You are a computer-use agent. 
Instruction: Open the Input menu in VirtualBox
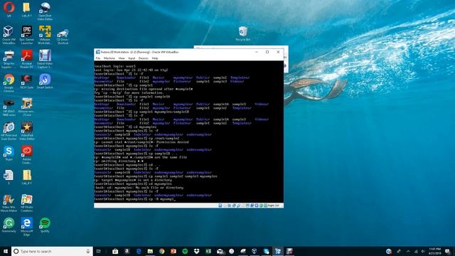tap(132, 58)
